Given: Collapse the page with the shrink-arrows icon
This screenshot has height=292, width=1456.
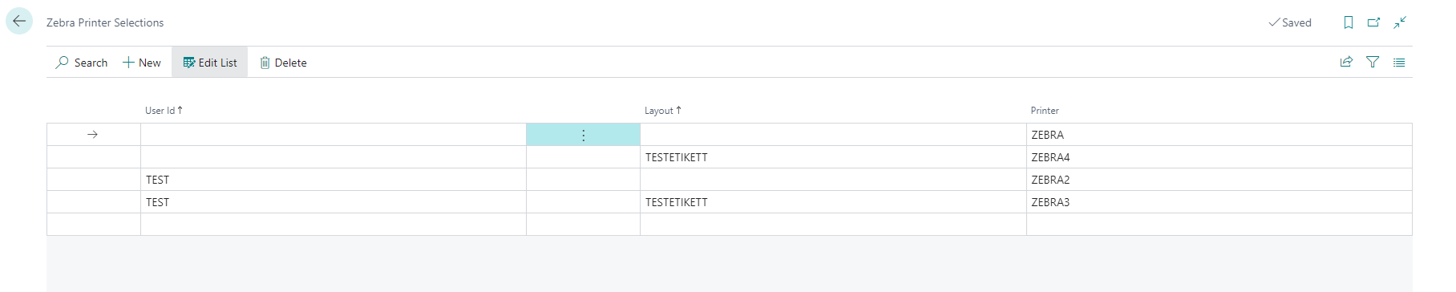Looking at the screenshot, I should [1400, 22].
